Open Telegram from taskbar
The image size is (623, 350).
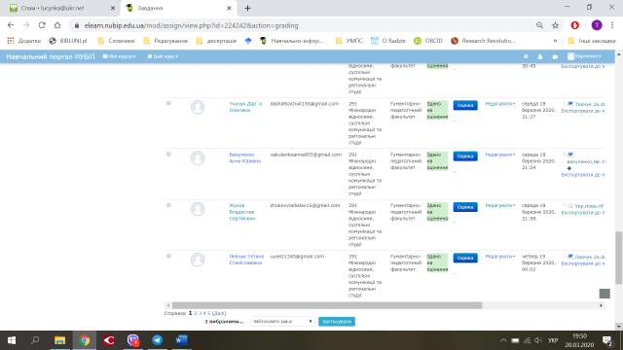click(x=157, y=340)
